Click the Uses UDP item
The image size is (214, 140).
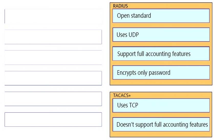point(161,34)
